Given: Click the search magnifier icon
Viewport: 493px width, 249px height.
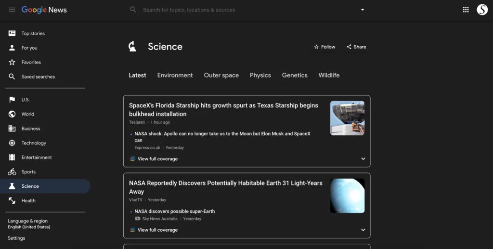Looking at the screenshot, I should (133, 10).
